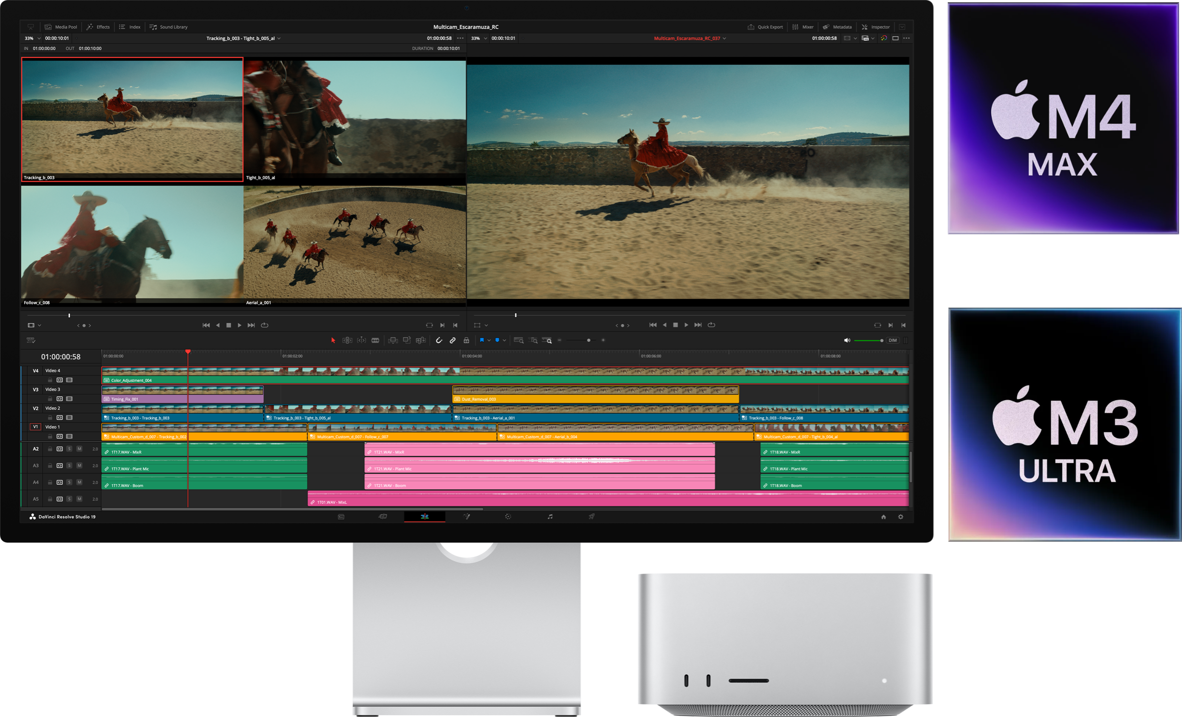Open the Fairlight music note page
1182x717 pixels.
(x=550, y=517)
